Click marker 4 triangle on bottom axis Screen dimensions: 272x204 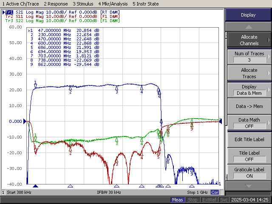click(142, 186)
